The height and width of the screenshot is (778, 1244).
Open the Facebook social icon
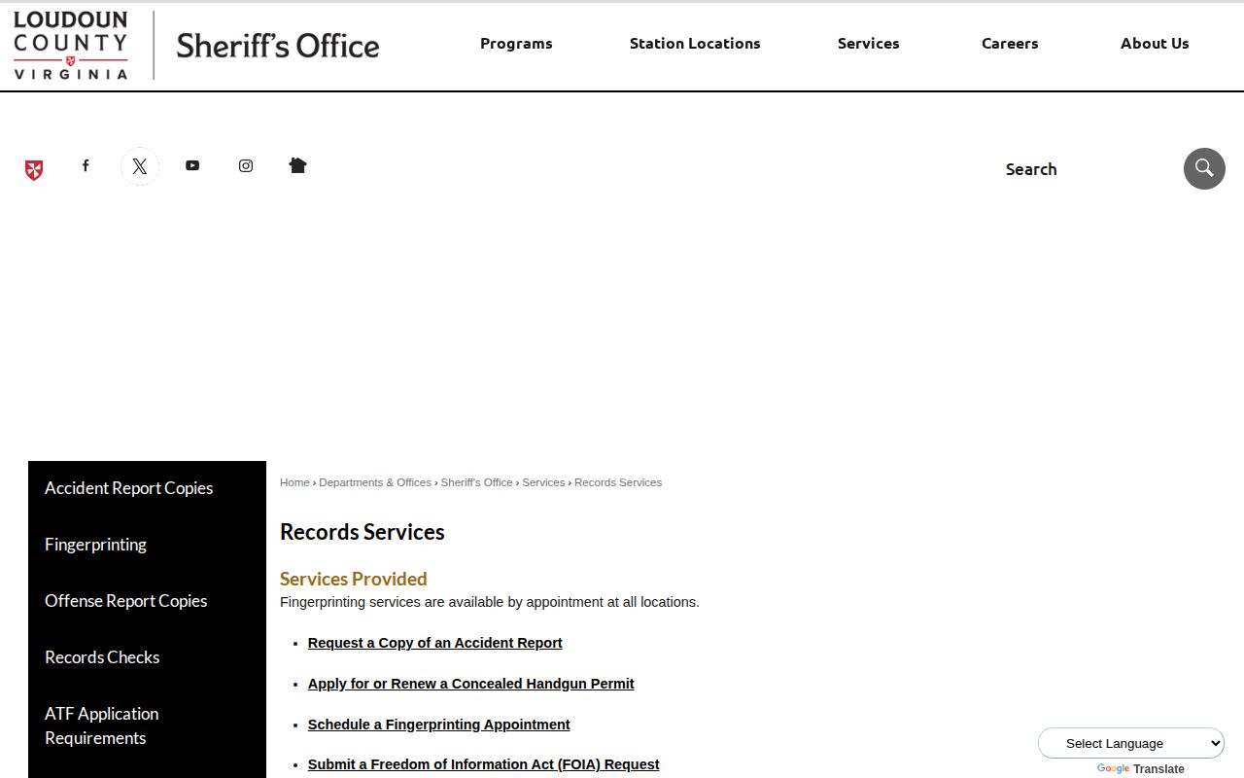pyautogui.click(x=86, y=165)
